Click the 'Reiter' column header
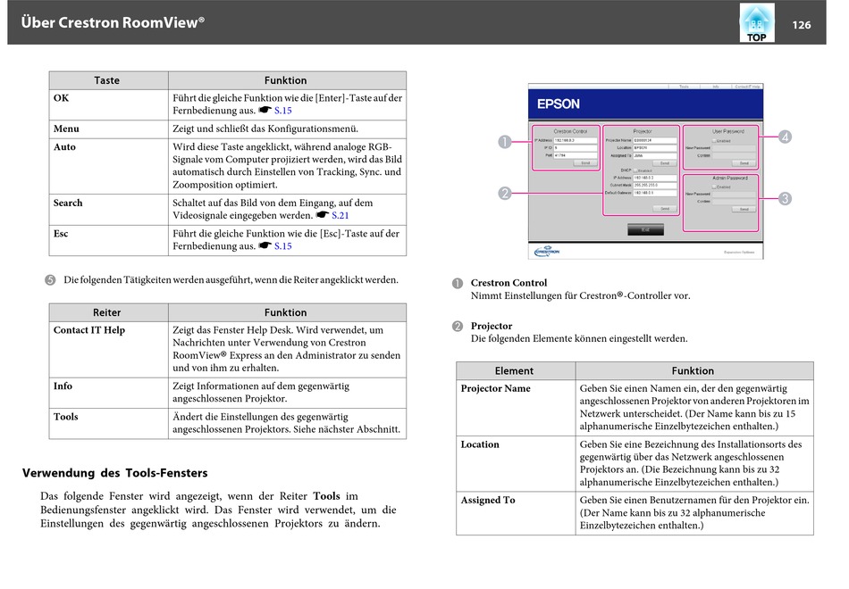 (x=108, y=312)
